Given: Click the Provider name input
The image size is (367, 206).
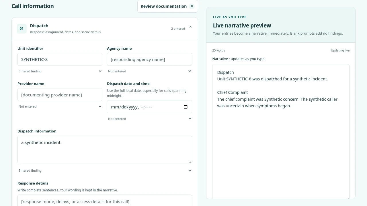Looking at the screenshot, I should click(x=60, y=95).
